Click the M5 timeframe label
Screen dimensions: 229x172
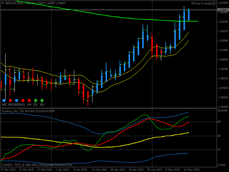pyautogui.click(x=4, y=105)
